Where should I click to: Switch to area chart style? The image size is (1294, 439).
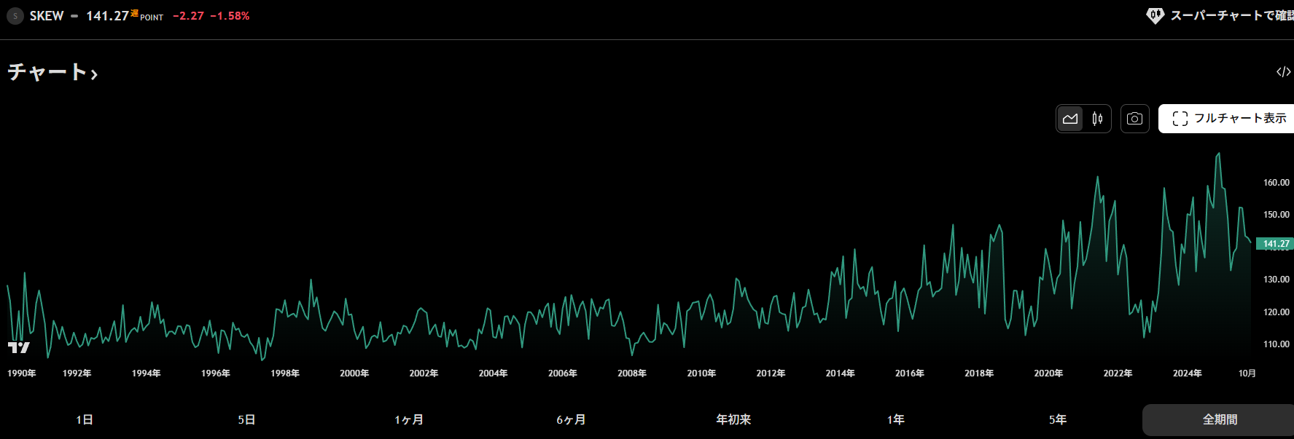pos(1069,119)
